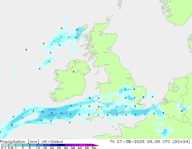This screenshot has height=149, width=192.
Task: Click the topmost '2' near the Outer Hebrides
Action: (x=77, y=29)
